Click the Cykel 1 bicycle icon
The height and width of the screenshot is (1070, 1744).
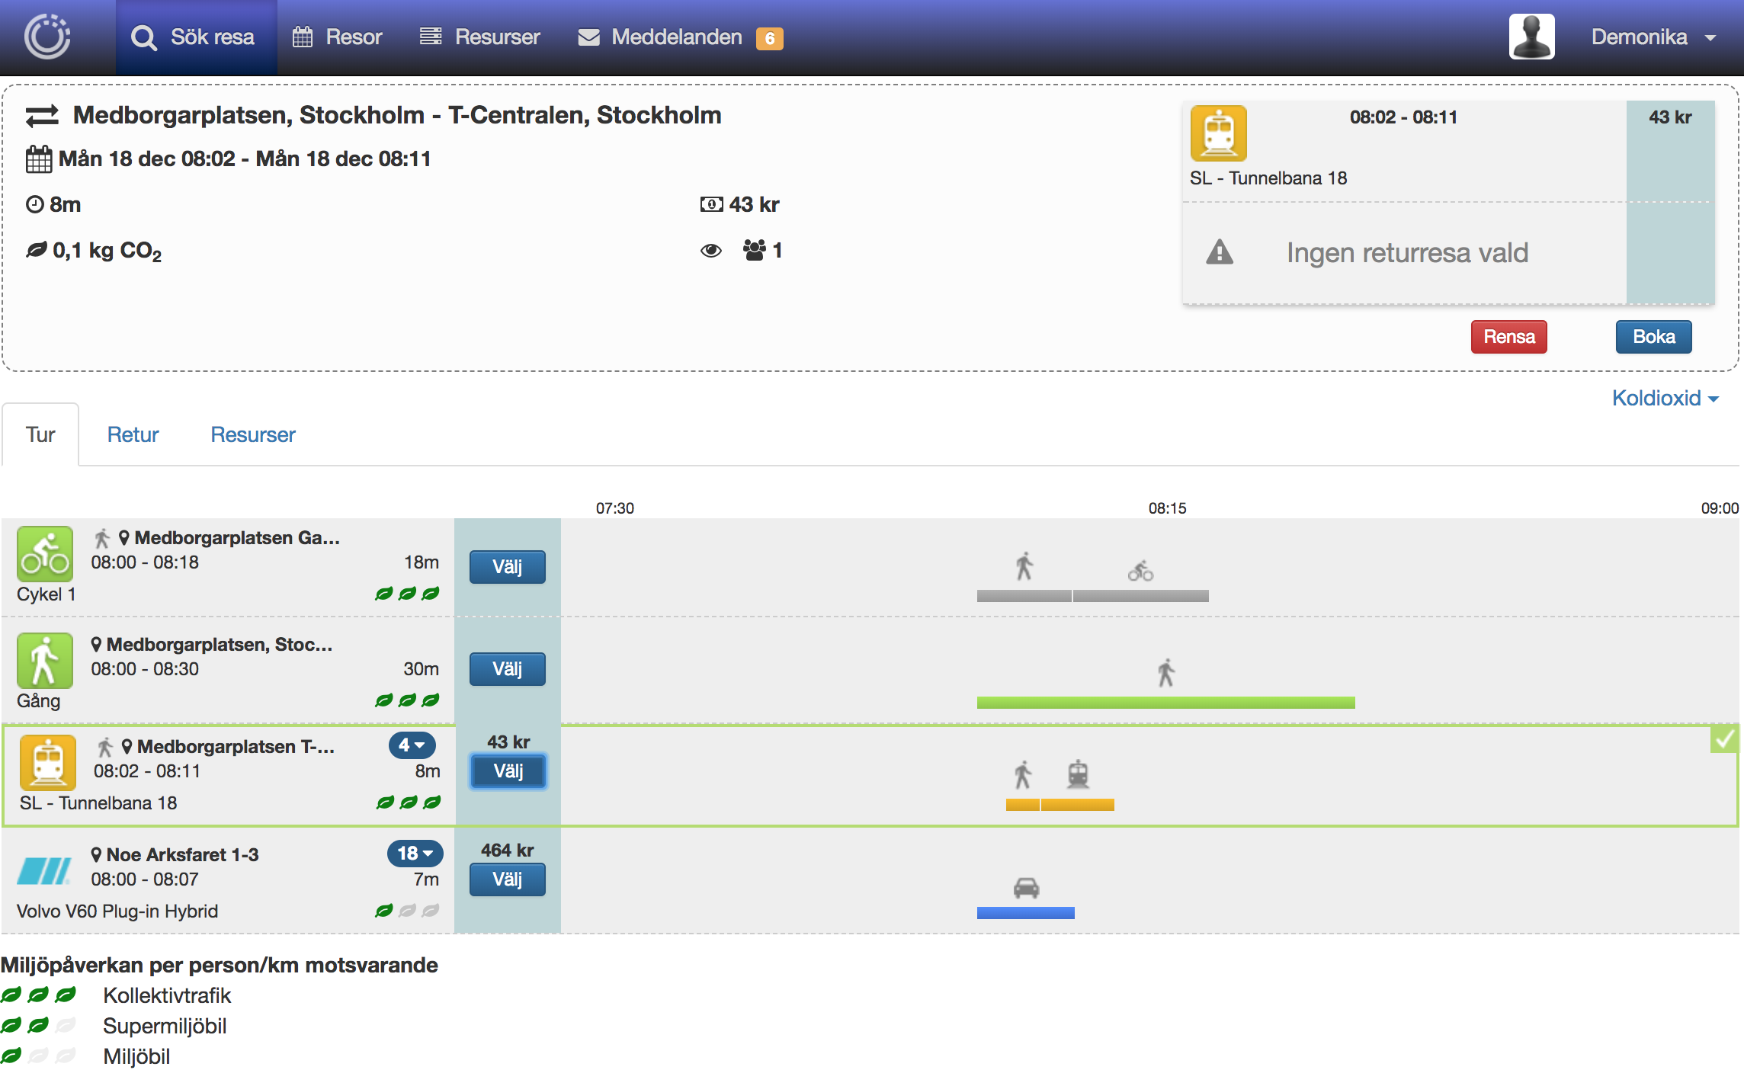pos(45,554)
